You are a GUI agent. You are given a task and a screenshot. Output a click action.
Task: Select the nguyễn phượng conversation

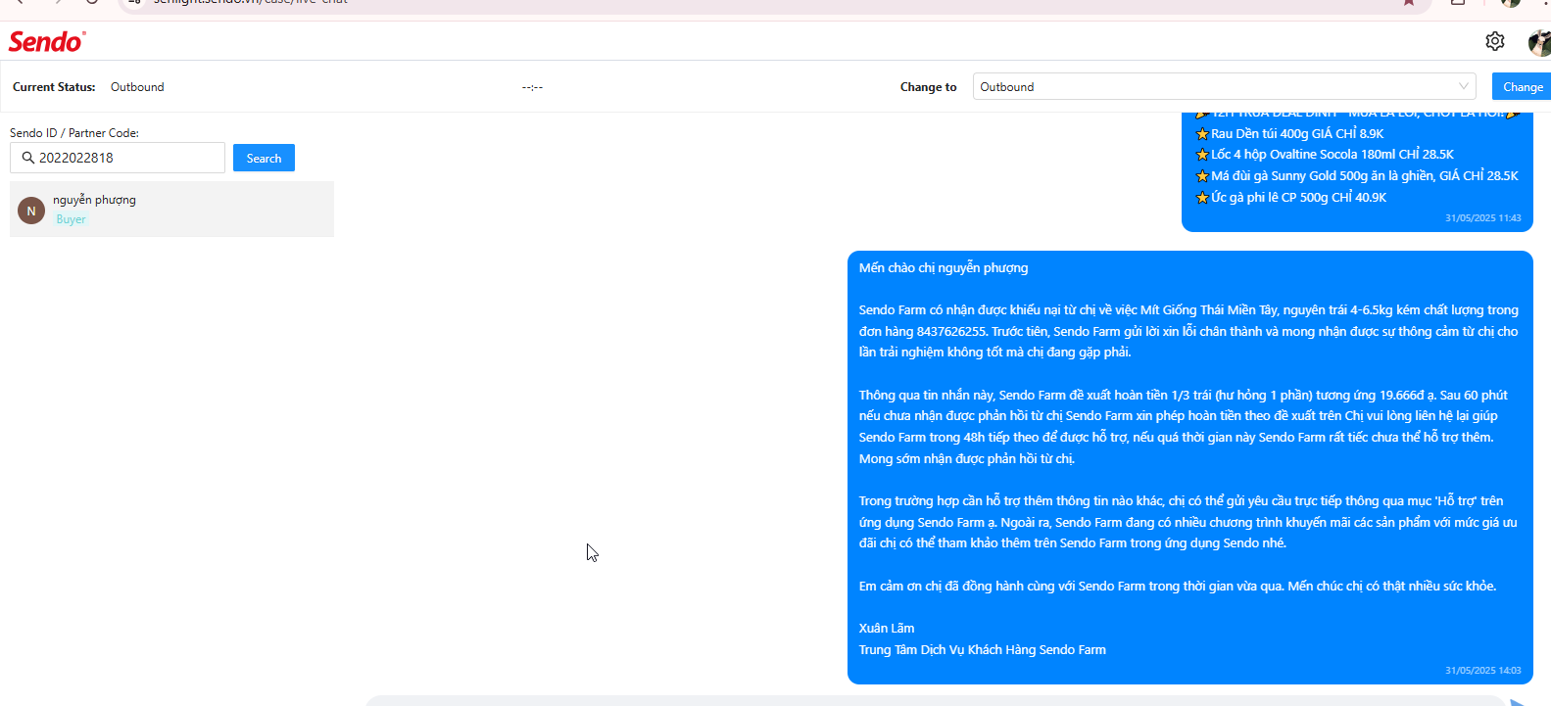[171, 209]
